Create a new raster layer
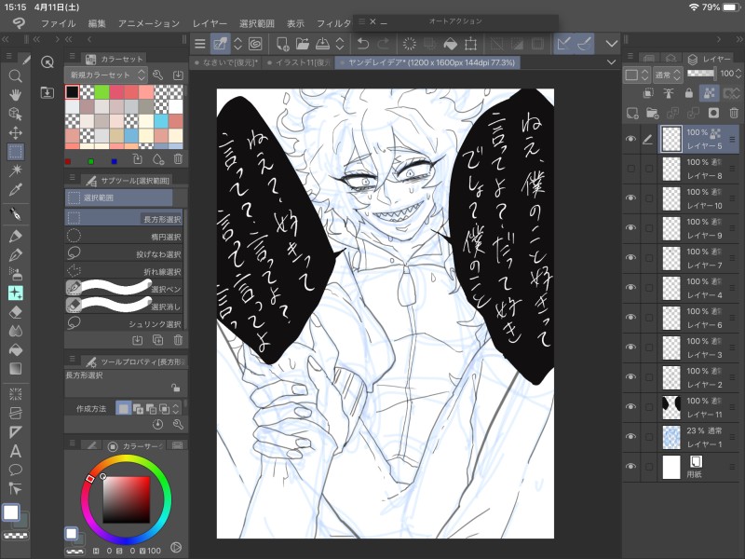The height and width of the screenshot is (559, 745). coord(632,113)
